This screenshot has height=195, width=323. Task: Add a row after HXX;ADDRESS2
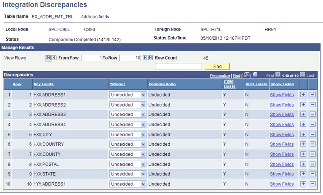(x=303, y=105)
